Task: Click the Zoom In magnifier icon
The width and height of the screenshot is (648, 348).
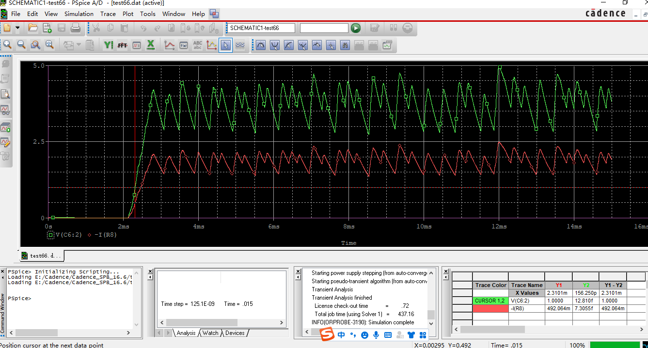Action: point(7,45)
